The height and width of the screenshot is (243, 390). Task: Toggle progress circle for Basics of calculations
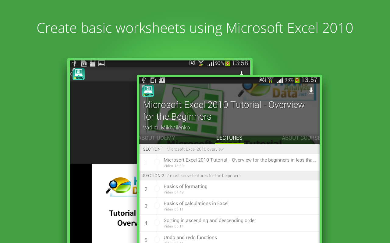[157, 206]
